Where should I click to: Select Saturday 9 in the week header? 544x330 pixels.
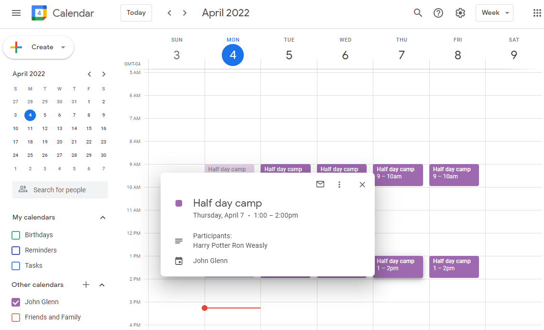[514, 55]
